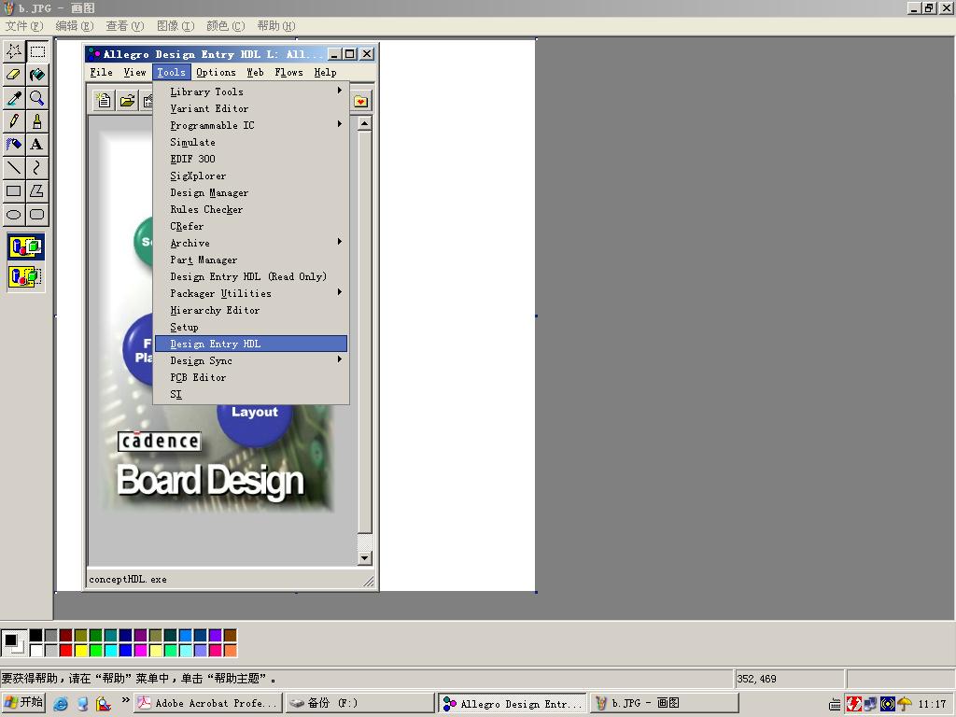
Task: Select the color picker eyedropper tool
Action: click(x=14, y=98)
